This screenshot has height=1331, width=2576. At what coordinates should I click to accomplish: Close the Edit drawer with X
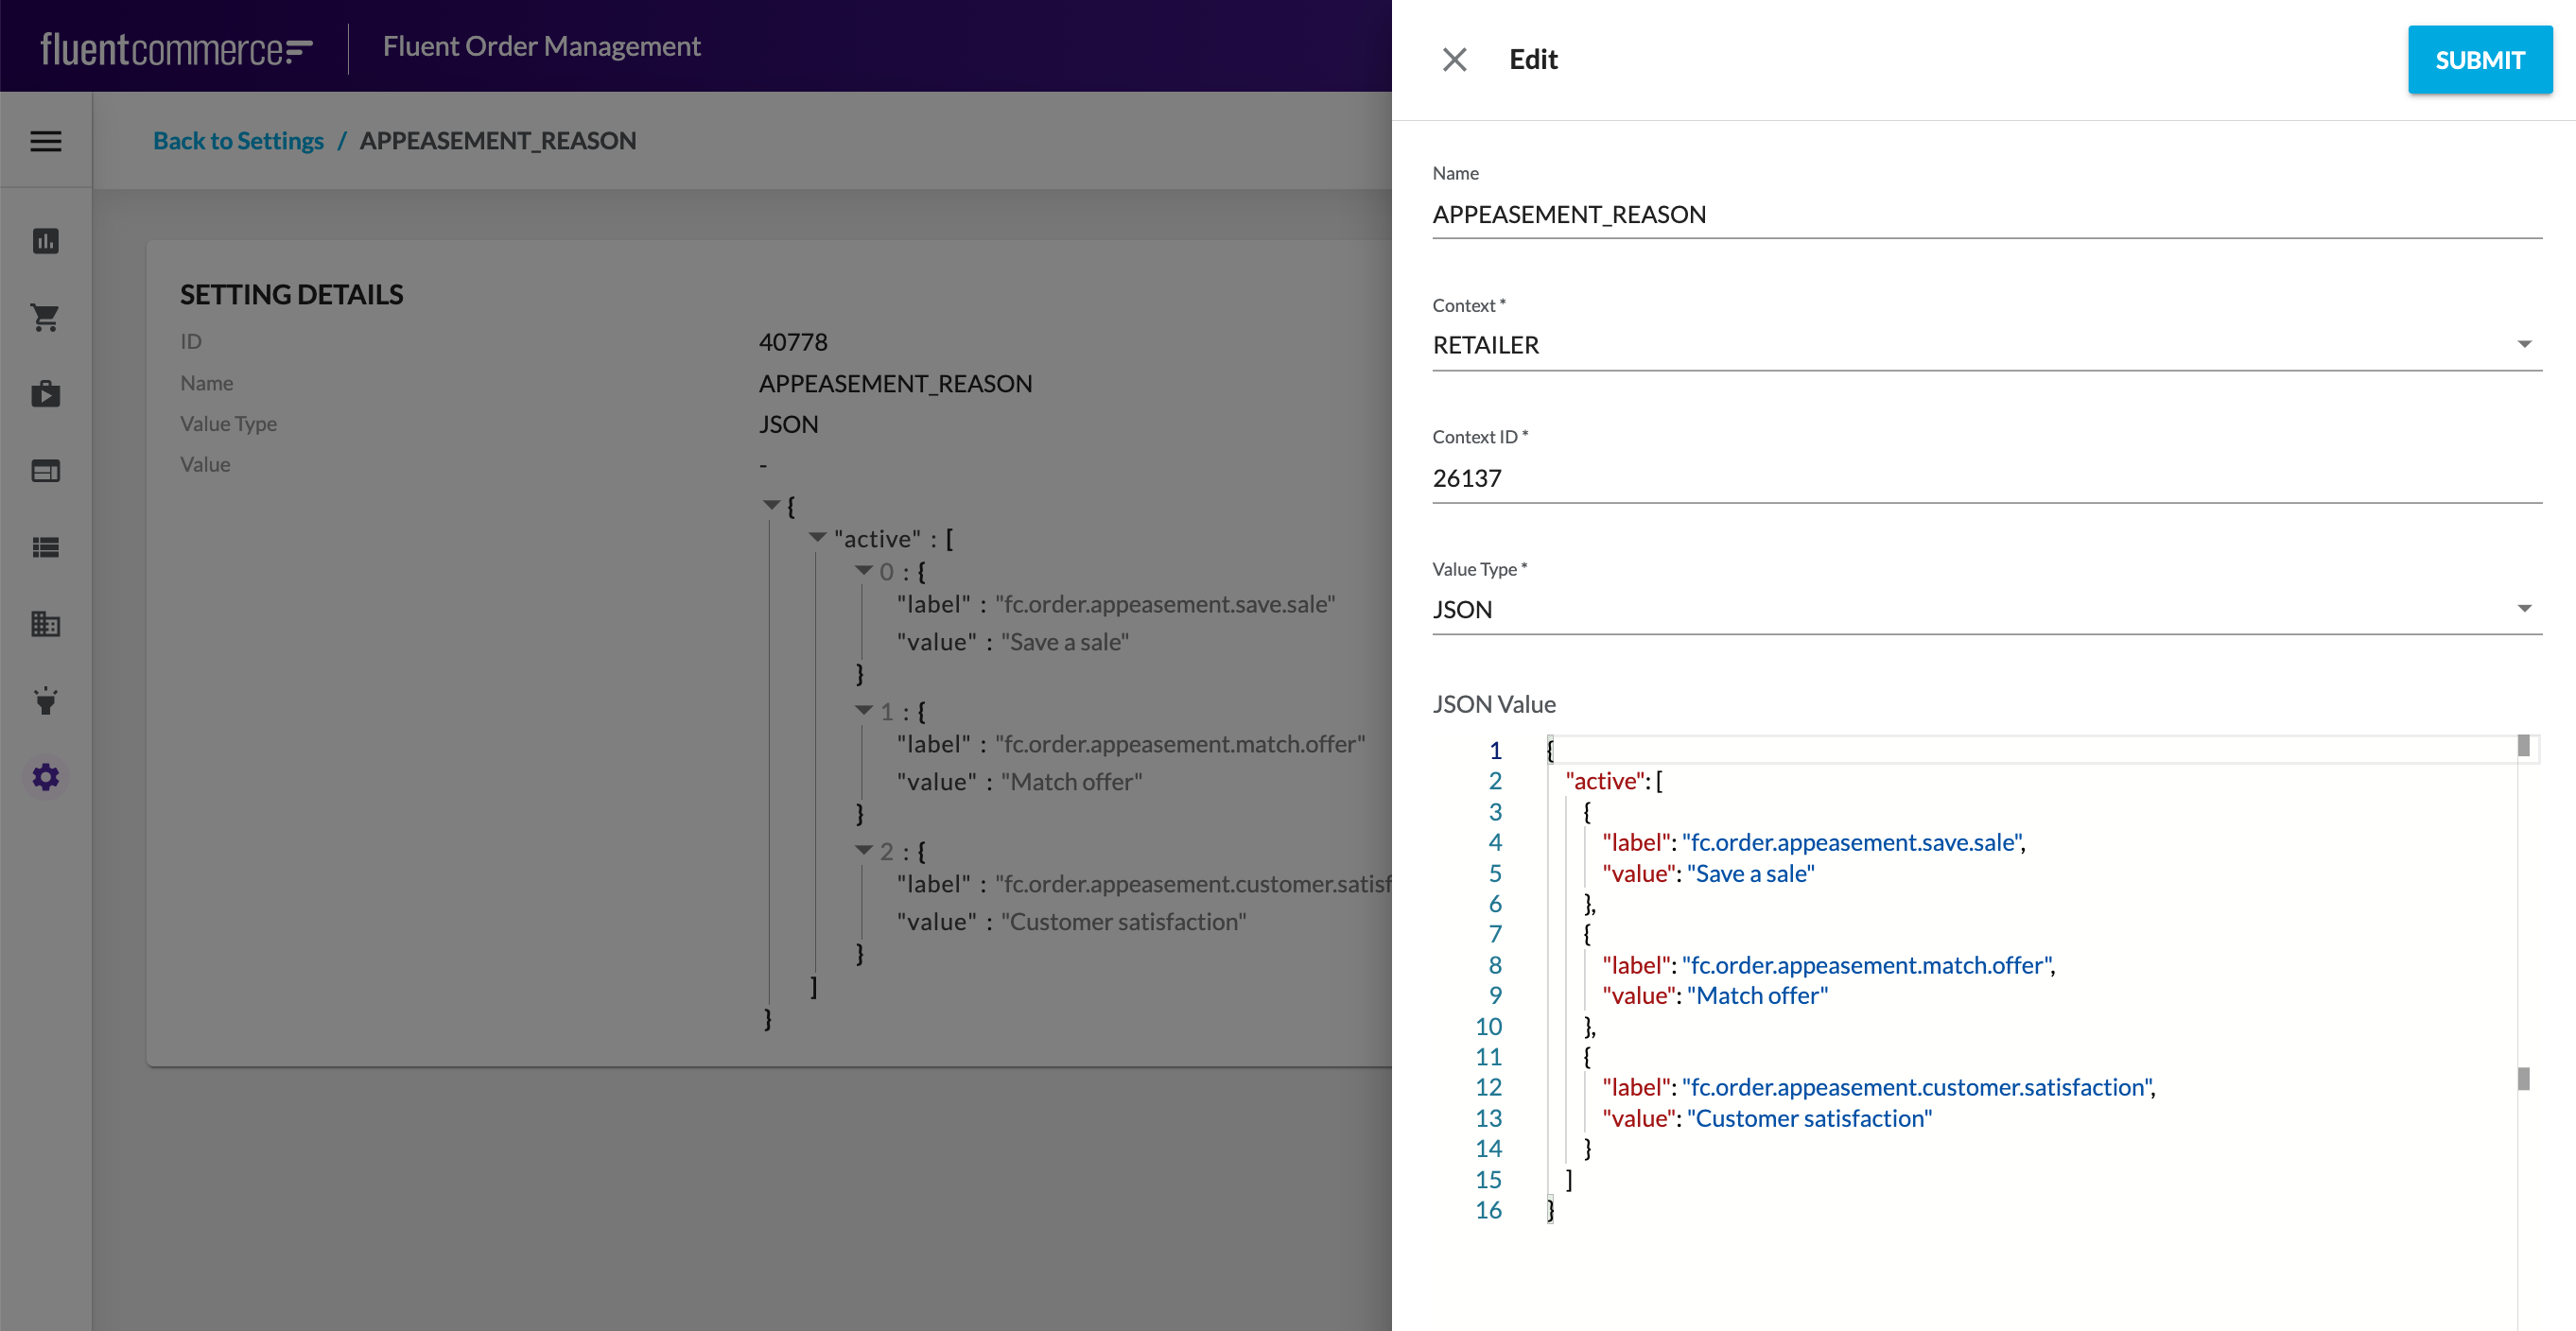[1454, 60]
